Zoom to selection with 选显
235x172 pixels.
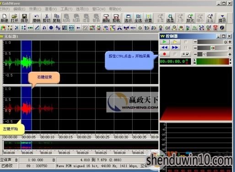170,18
